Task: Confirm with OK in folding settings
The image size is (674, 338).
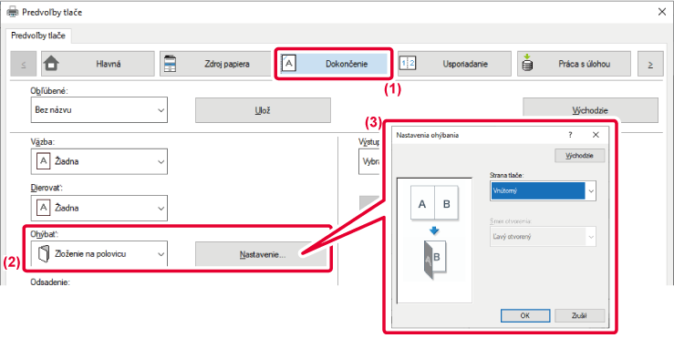Action: 525,315
